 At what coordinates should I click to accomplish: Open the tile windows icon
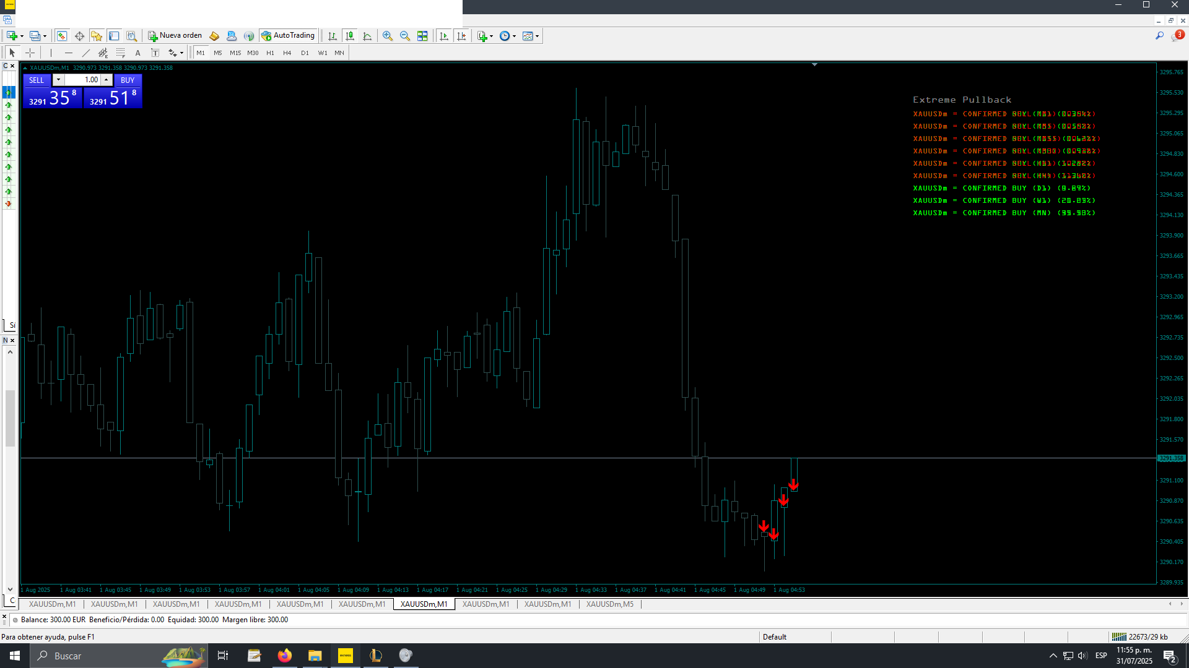422,36
